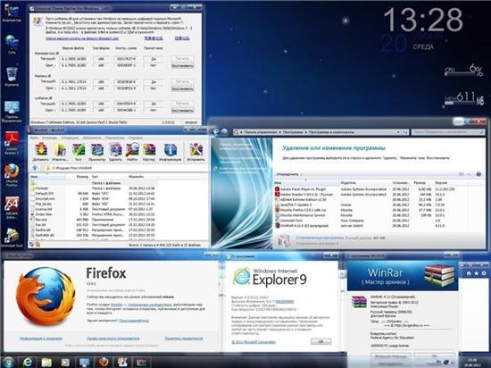Click Internet Explorer on the taskbar

[28, 362]
